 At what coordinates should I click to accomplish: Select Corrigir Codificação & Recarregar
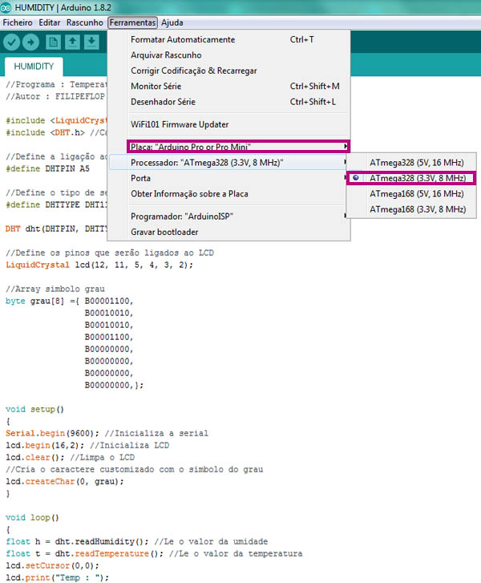click(x=228, y=71)
